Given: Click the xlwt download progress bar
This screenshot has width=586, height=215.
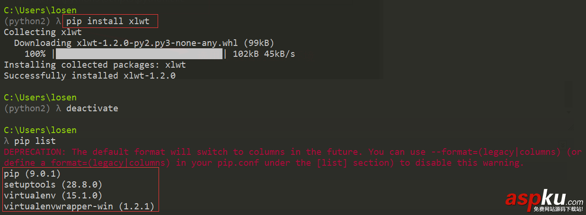Looking at the screenshot, I should pos(139,54).
